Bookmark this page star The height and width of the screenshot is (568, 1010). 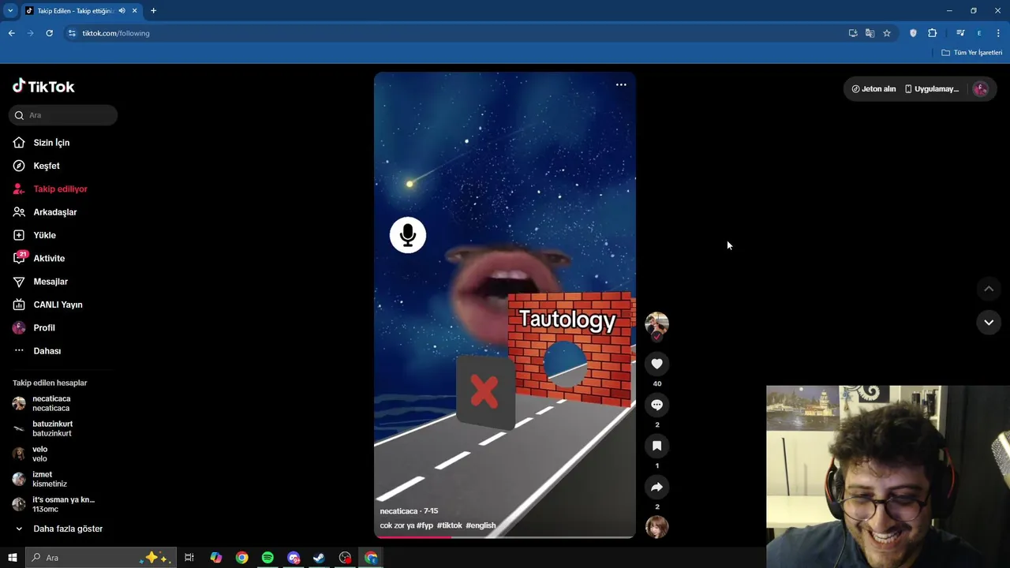tap(887, 33)
